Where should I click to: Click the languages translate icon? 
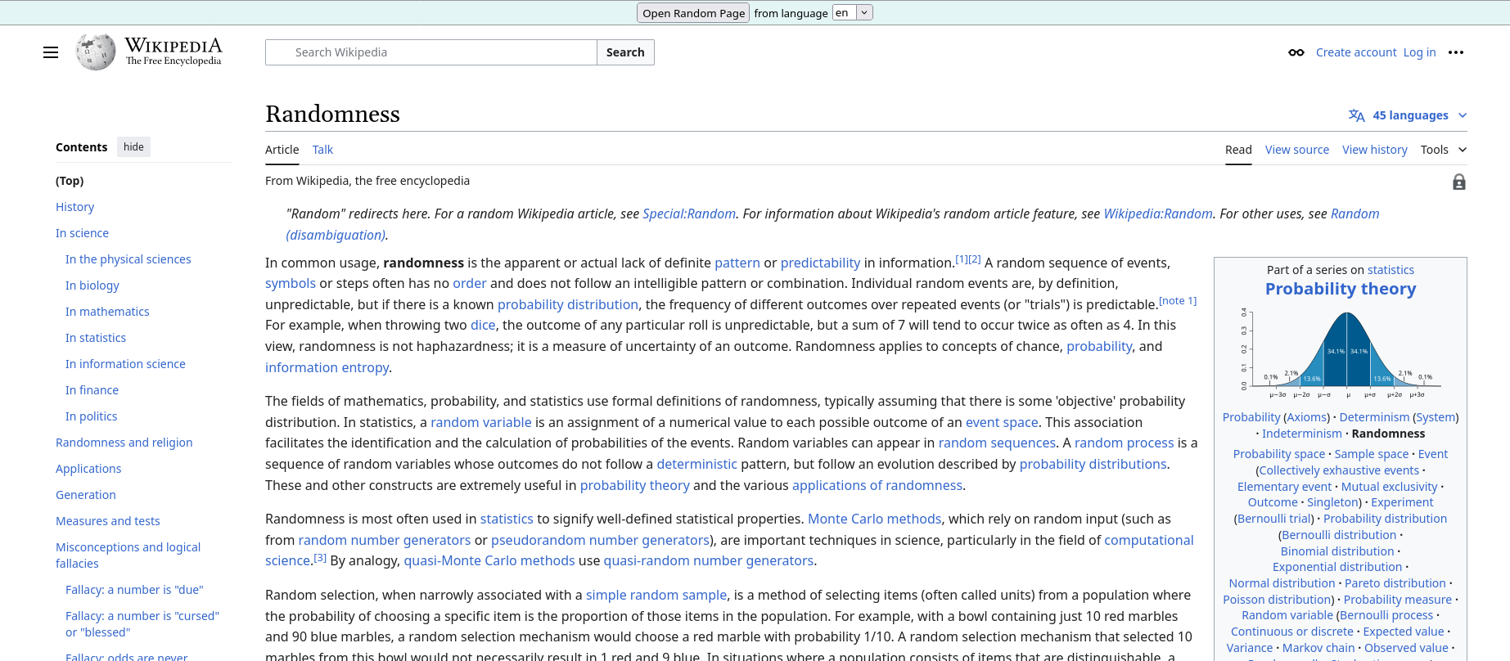pyautogui.click(x=1356, y=115)
